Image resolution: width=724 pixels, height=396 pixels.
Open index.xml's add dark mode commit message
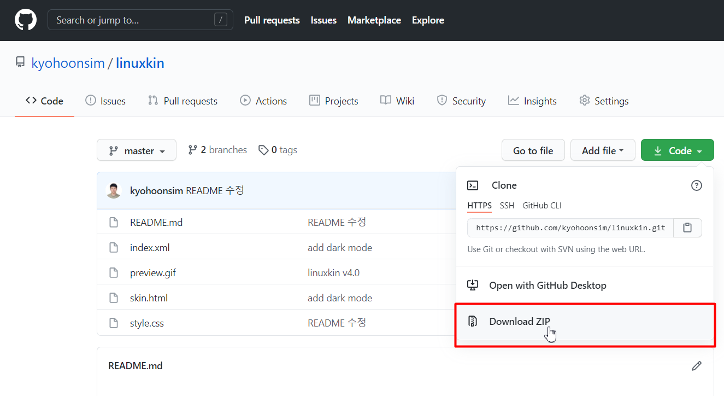(340, 248)
